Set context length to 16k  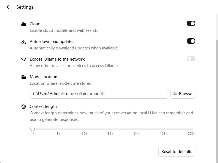pyautogui.click(x=84, y=129)
